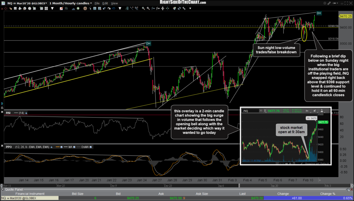Click the zoom out magnifier icon
This screenshot has width=354, height=201.
[x=148, y=8]
